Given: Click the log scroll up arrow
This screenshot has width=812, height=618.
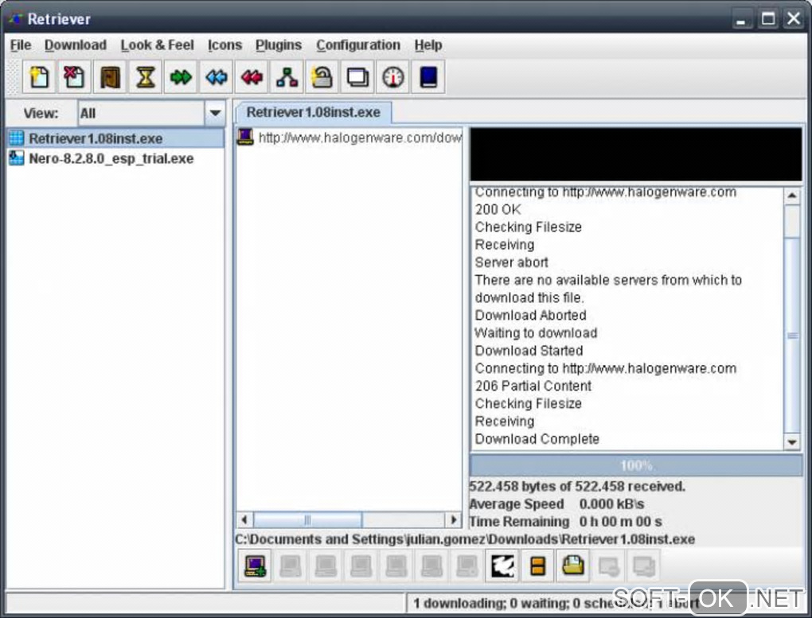Looking at the screenshot, I should 792,196.
